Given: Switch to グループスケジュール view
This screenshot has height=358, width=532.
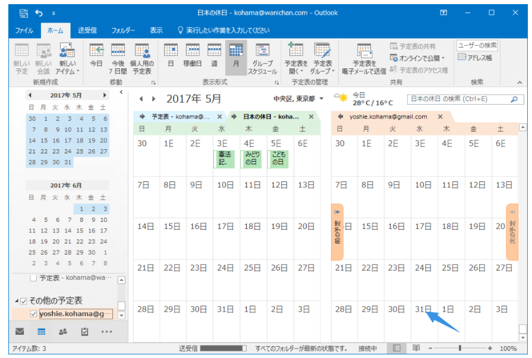Looking at the screenshot, I should point(262,59).
